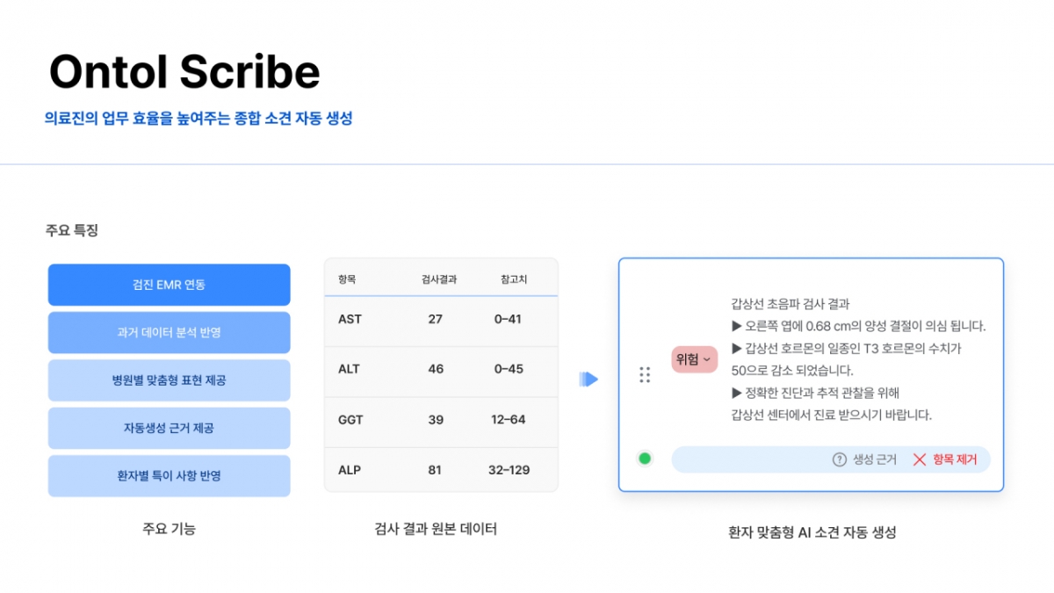
Task: Select the ALT result row
Action: tap(441, 369)
